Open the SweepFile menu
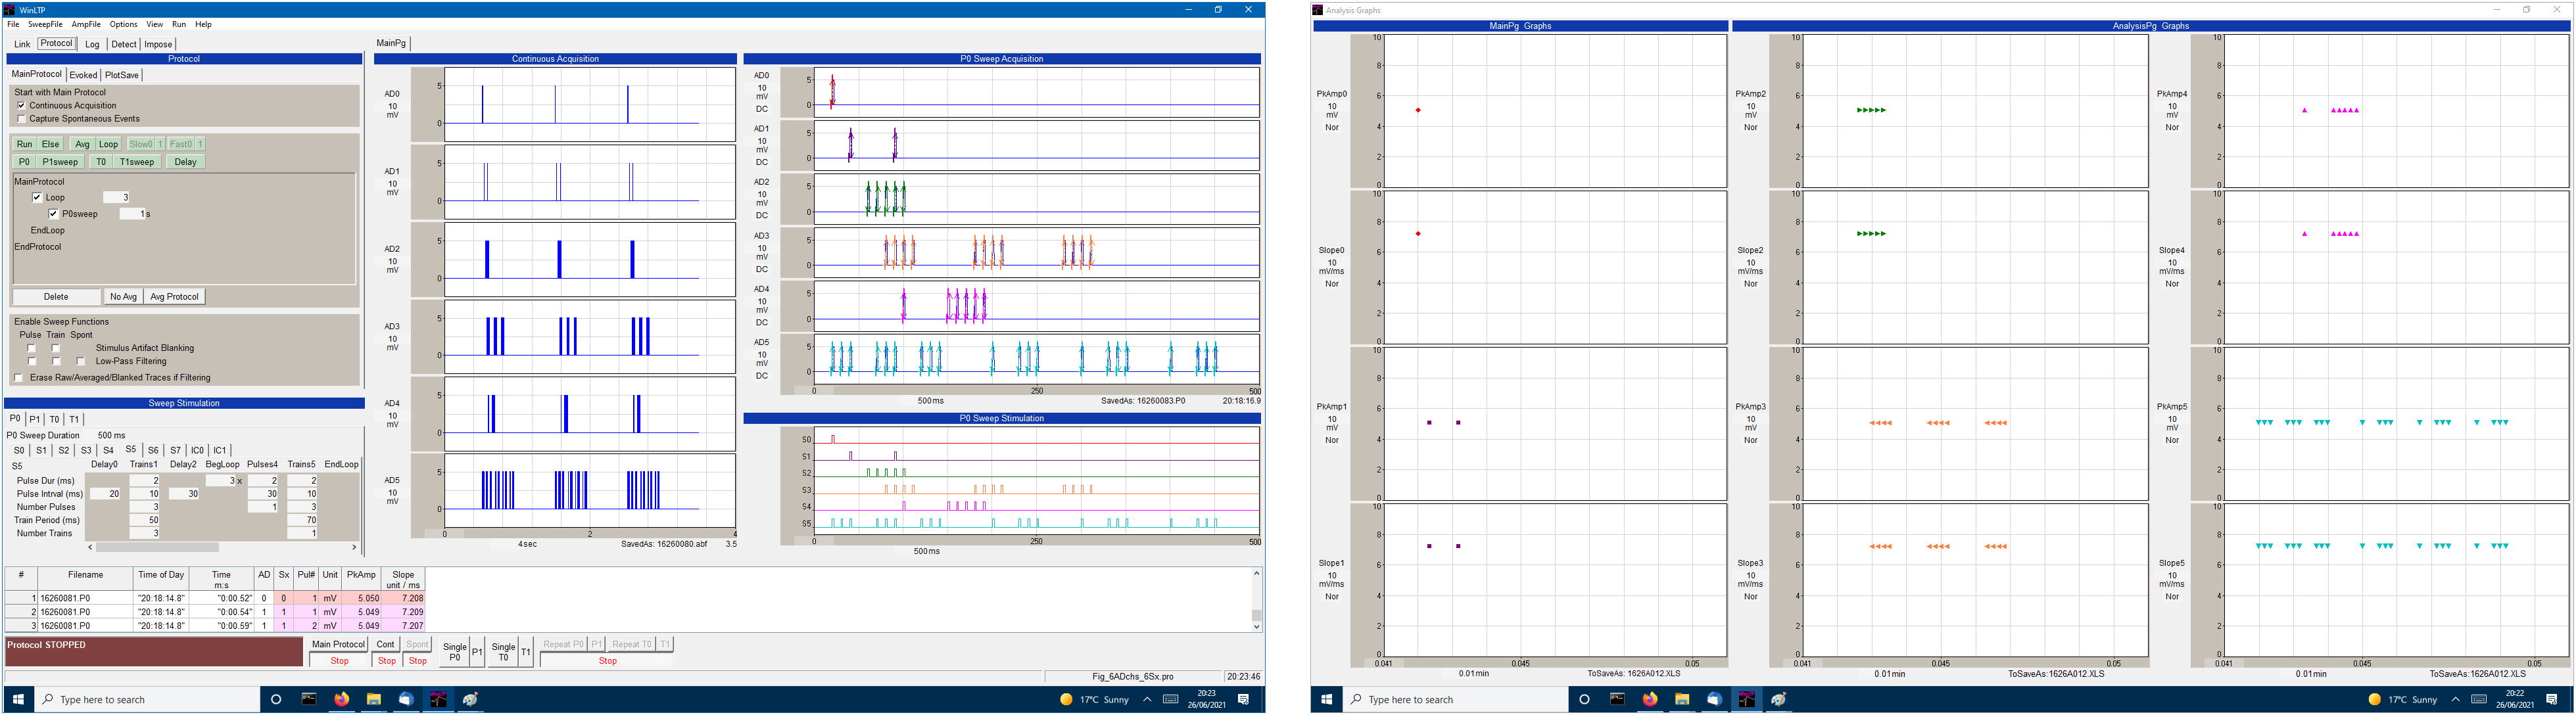This screenshot has height=715, width=2576. [x=45, y=24]
